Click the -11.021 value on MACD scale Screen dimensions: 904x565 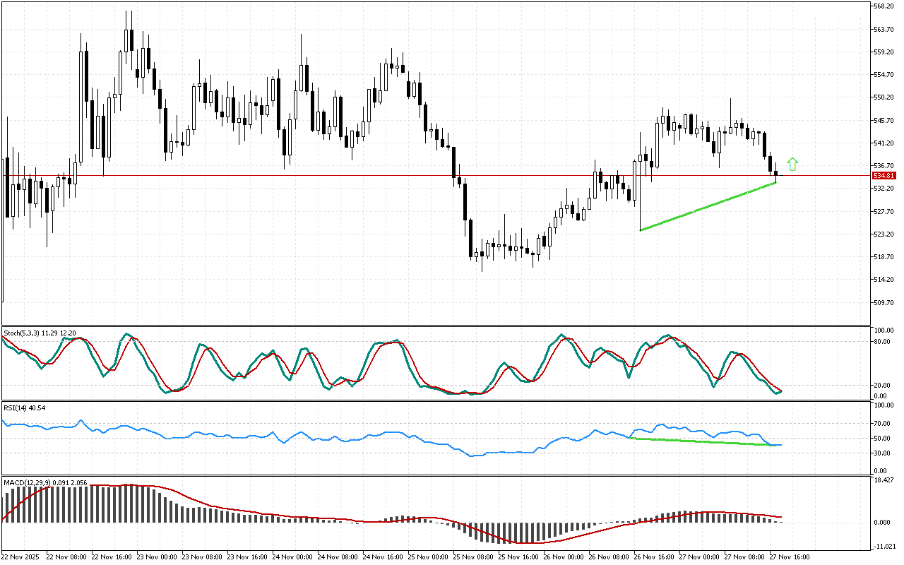coord(884,547)
